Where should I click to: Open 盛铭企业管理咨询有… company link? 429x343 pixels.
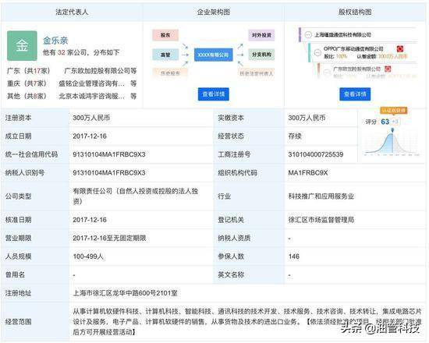tap(92, 83)
